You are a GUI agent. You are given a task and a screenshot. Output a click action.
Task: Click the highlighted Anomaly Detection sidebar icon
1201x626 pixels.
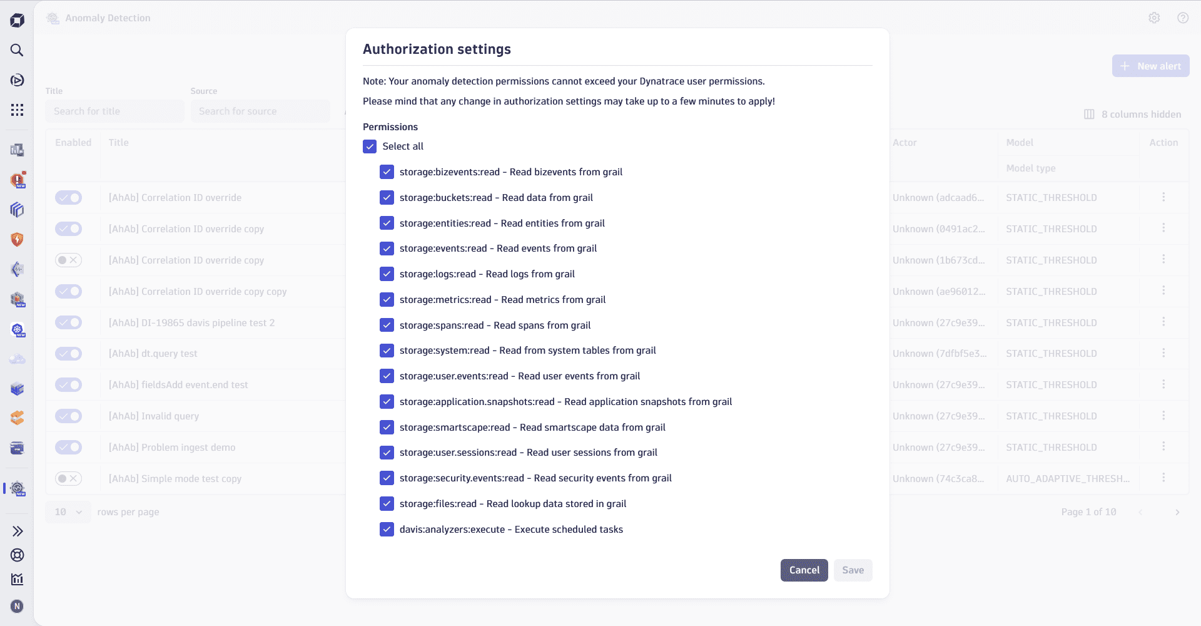(x=17, y=489)
